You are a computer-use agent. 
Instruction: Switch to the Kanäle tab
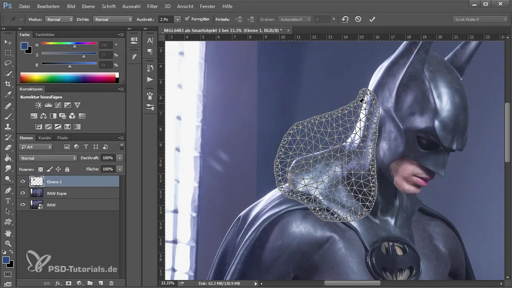[45, 138]
